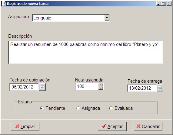Focus the Fecha de asignación date field

point(24,87)
